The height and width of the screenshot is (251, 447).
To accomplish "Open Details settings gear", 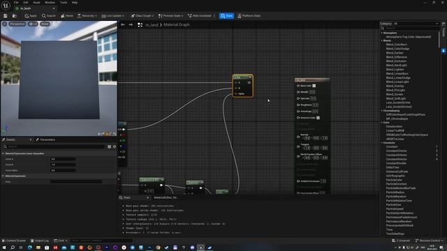I will [115, 146].
